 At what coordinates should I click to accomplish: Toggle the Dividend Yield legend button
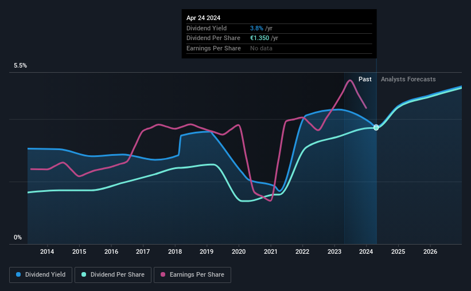(41, 275)
